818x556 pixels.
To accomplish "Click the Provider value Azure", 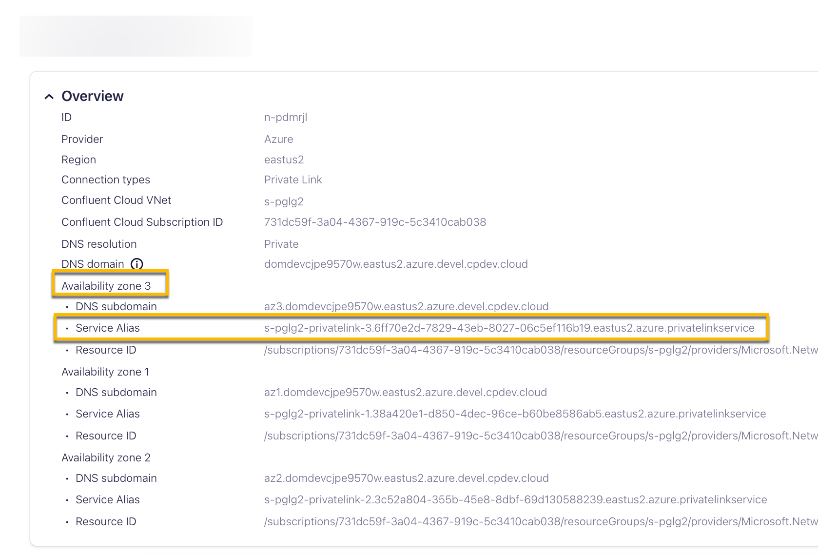I will tap(278, 139).
